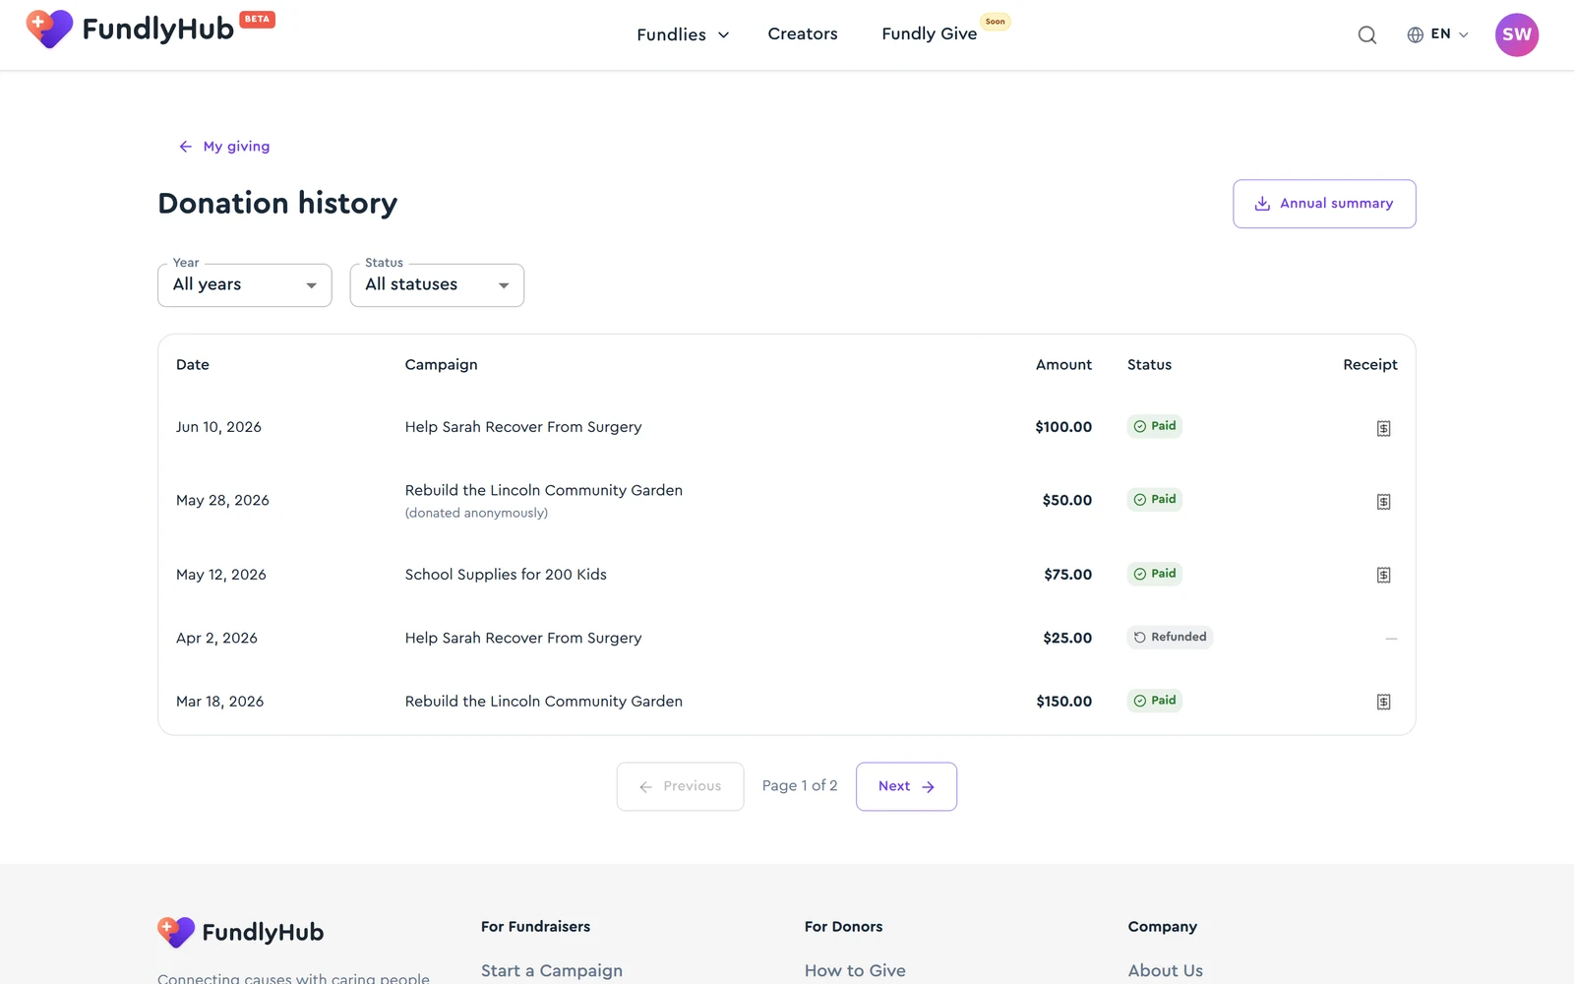
Task: Click the '$25.00' refunded amount
Action: tap(1067, 638)
